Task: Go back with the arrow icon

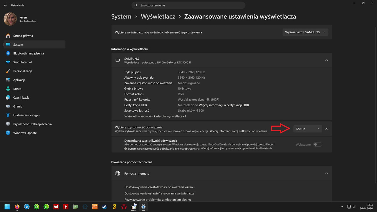Action: pos(5,5)
